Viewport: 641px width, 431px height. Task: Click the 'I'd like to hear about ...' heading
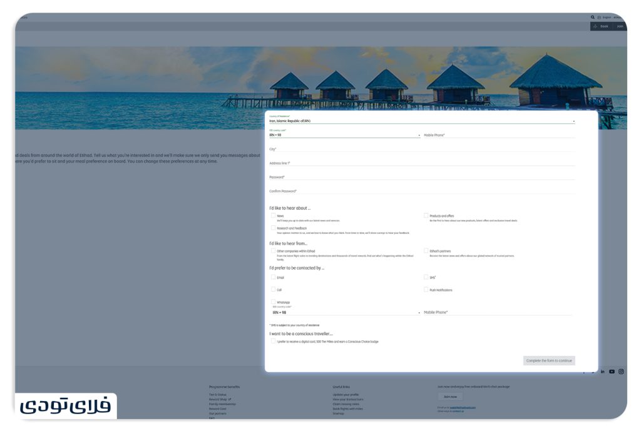pos(290,208)
